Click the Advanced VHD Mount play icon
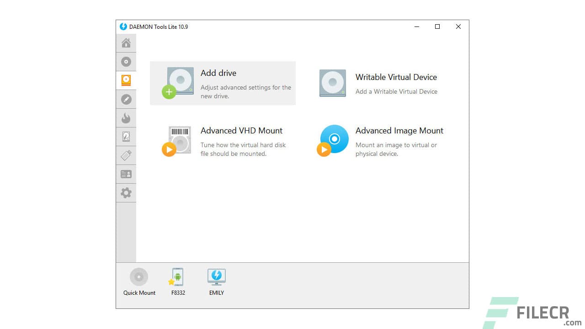 coord(170,149)
